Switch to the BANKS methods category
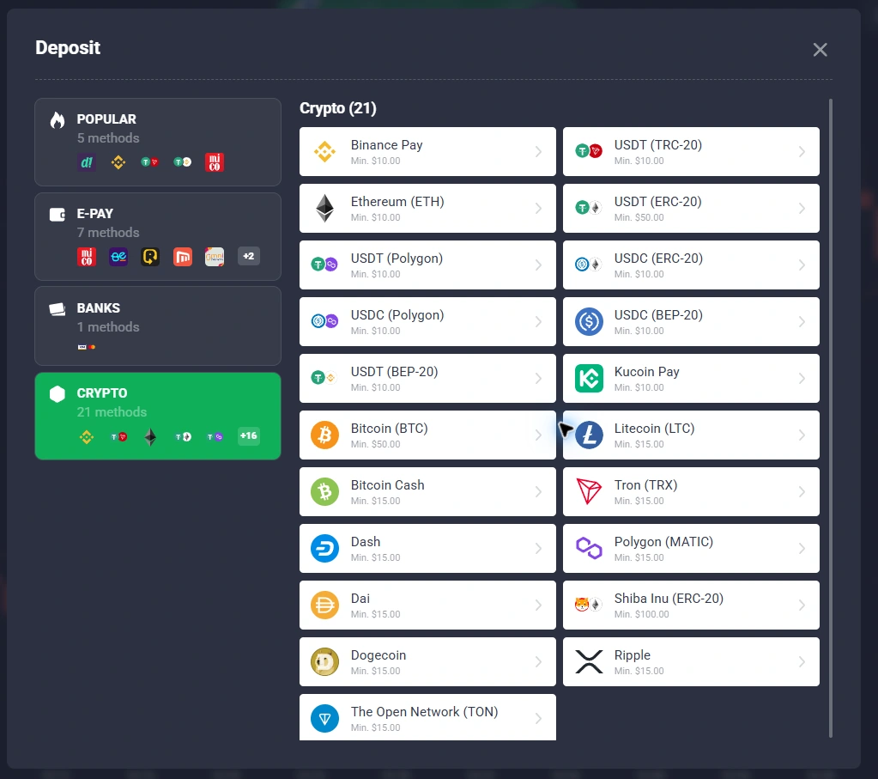The height and width of the screenshot is (779, 878). (x=158, y=326)
